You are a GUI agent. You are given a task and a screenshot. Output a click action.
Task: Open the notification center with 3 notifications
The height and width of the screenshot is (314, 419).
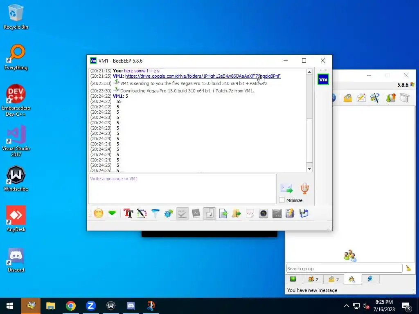[406, 306]
